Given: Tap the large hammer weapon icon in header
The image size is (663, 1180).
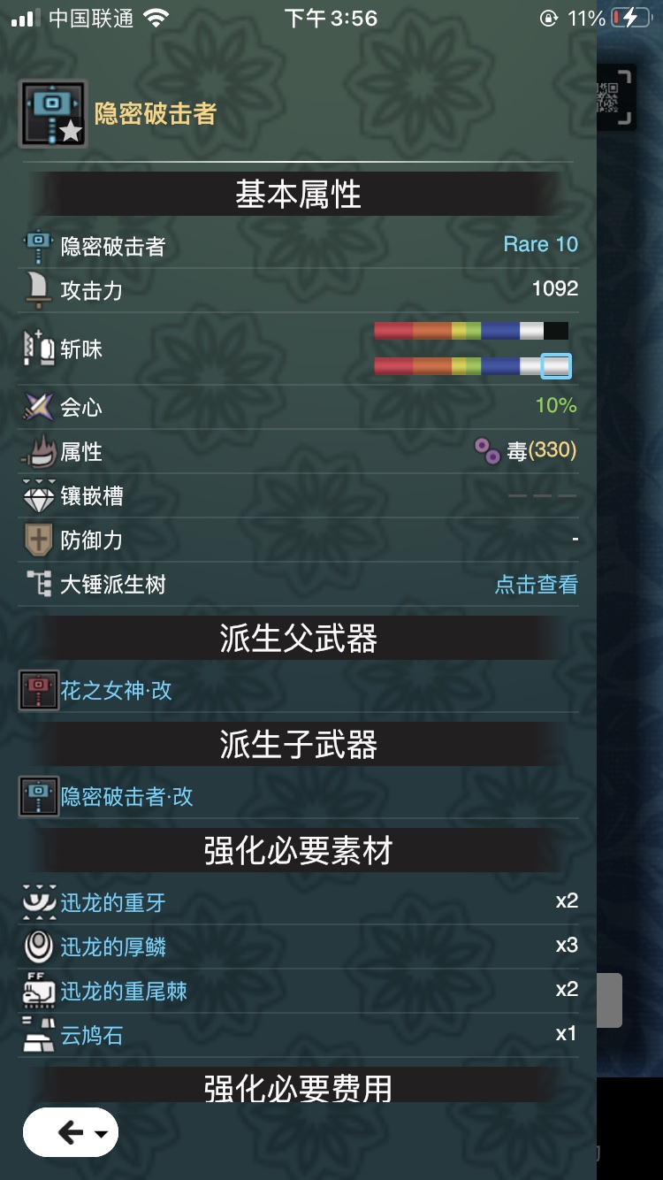Looking at the screenshot, I should 53,114.
